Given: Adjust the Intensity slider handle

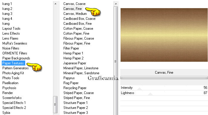Looking at the screenshot, I should [140, 89].
